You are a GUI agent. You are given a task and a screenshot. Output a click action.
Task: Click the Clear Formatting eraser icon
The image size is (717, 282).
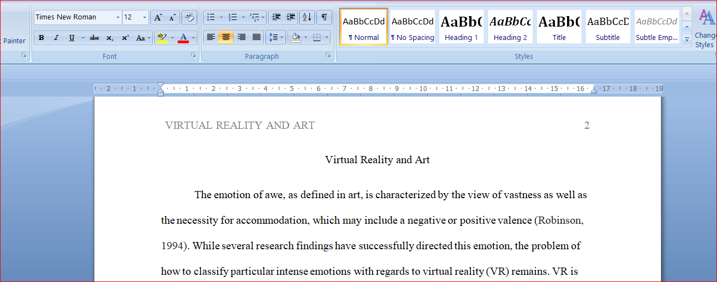pyautogui.click(x=190, y=17)
